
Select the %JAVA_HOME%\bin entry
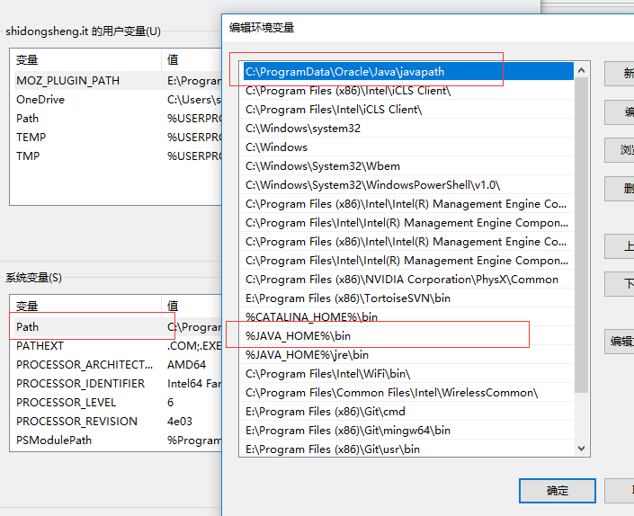click(x=407, y=336)
